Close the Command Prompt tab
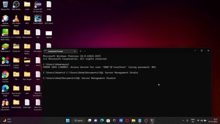 coord(75,51)
